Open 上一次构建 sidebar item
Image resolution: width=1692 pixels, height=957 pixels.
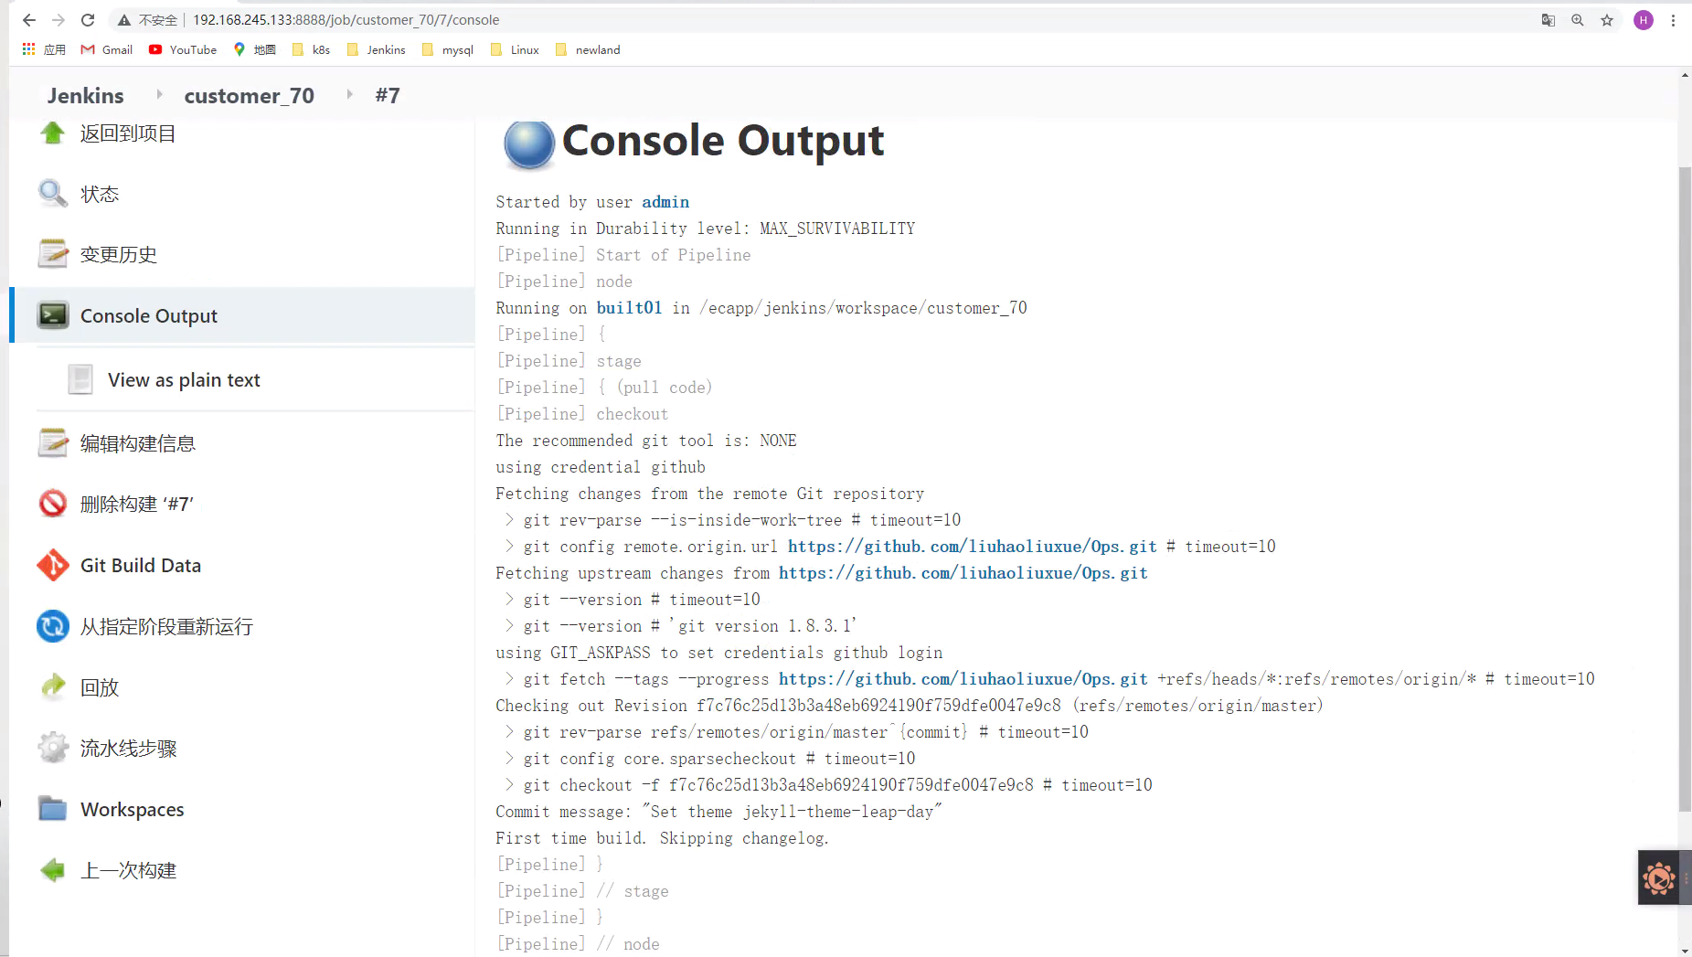tap(128, 871)
